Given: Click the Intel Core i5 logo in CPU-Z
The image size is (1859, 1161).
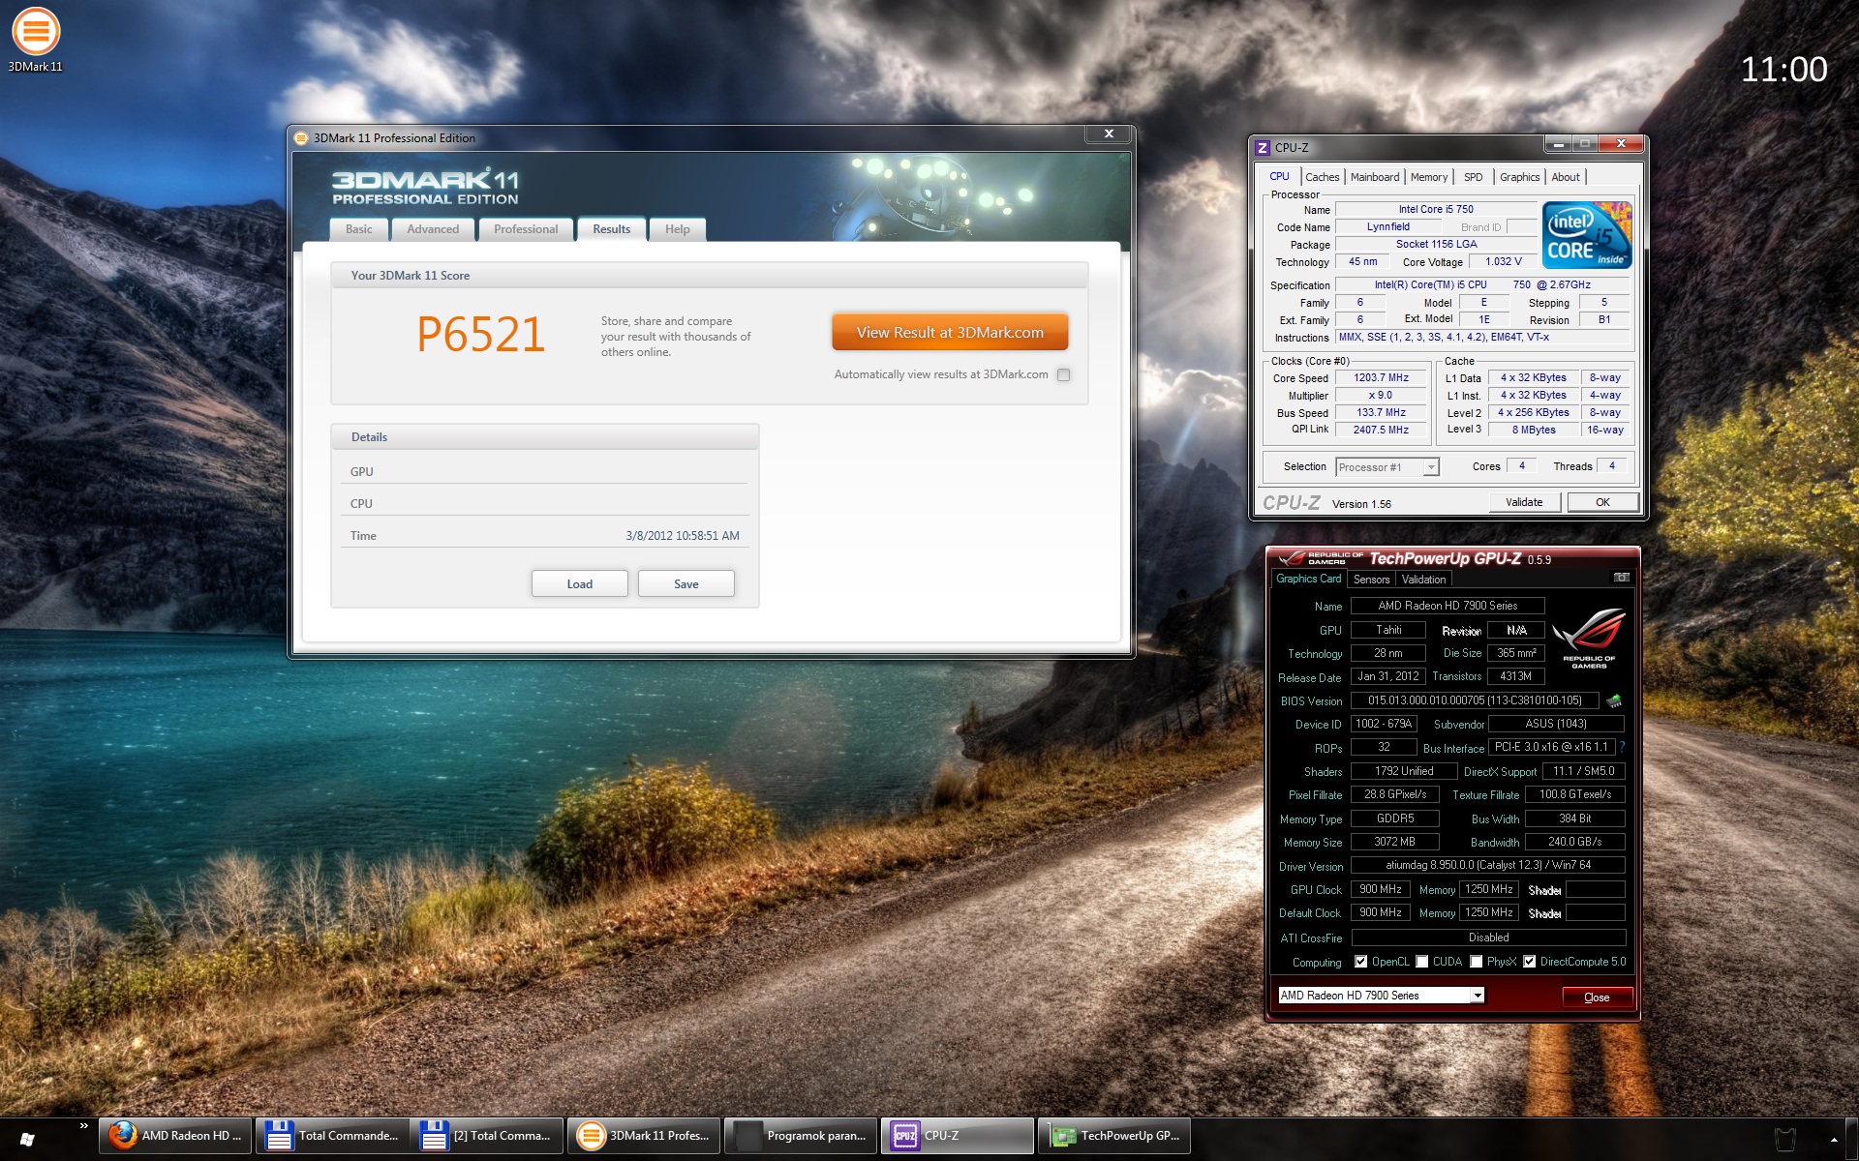Looking at the screenshot, I should (x=1587, y=235).
